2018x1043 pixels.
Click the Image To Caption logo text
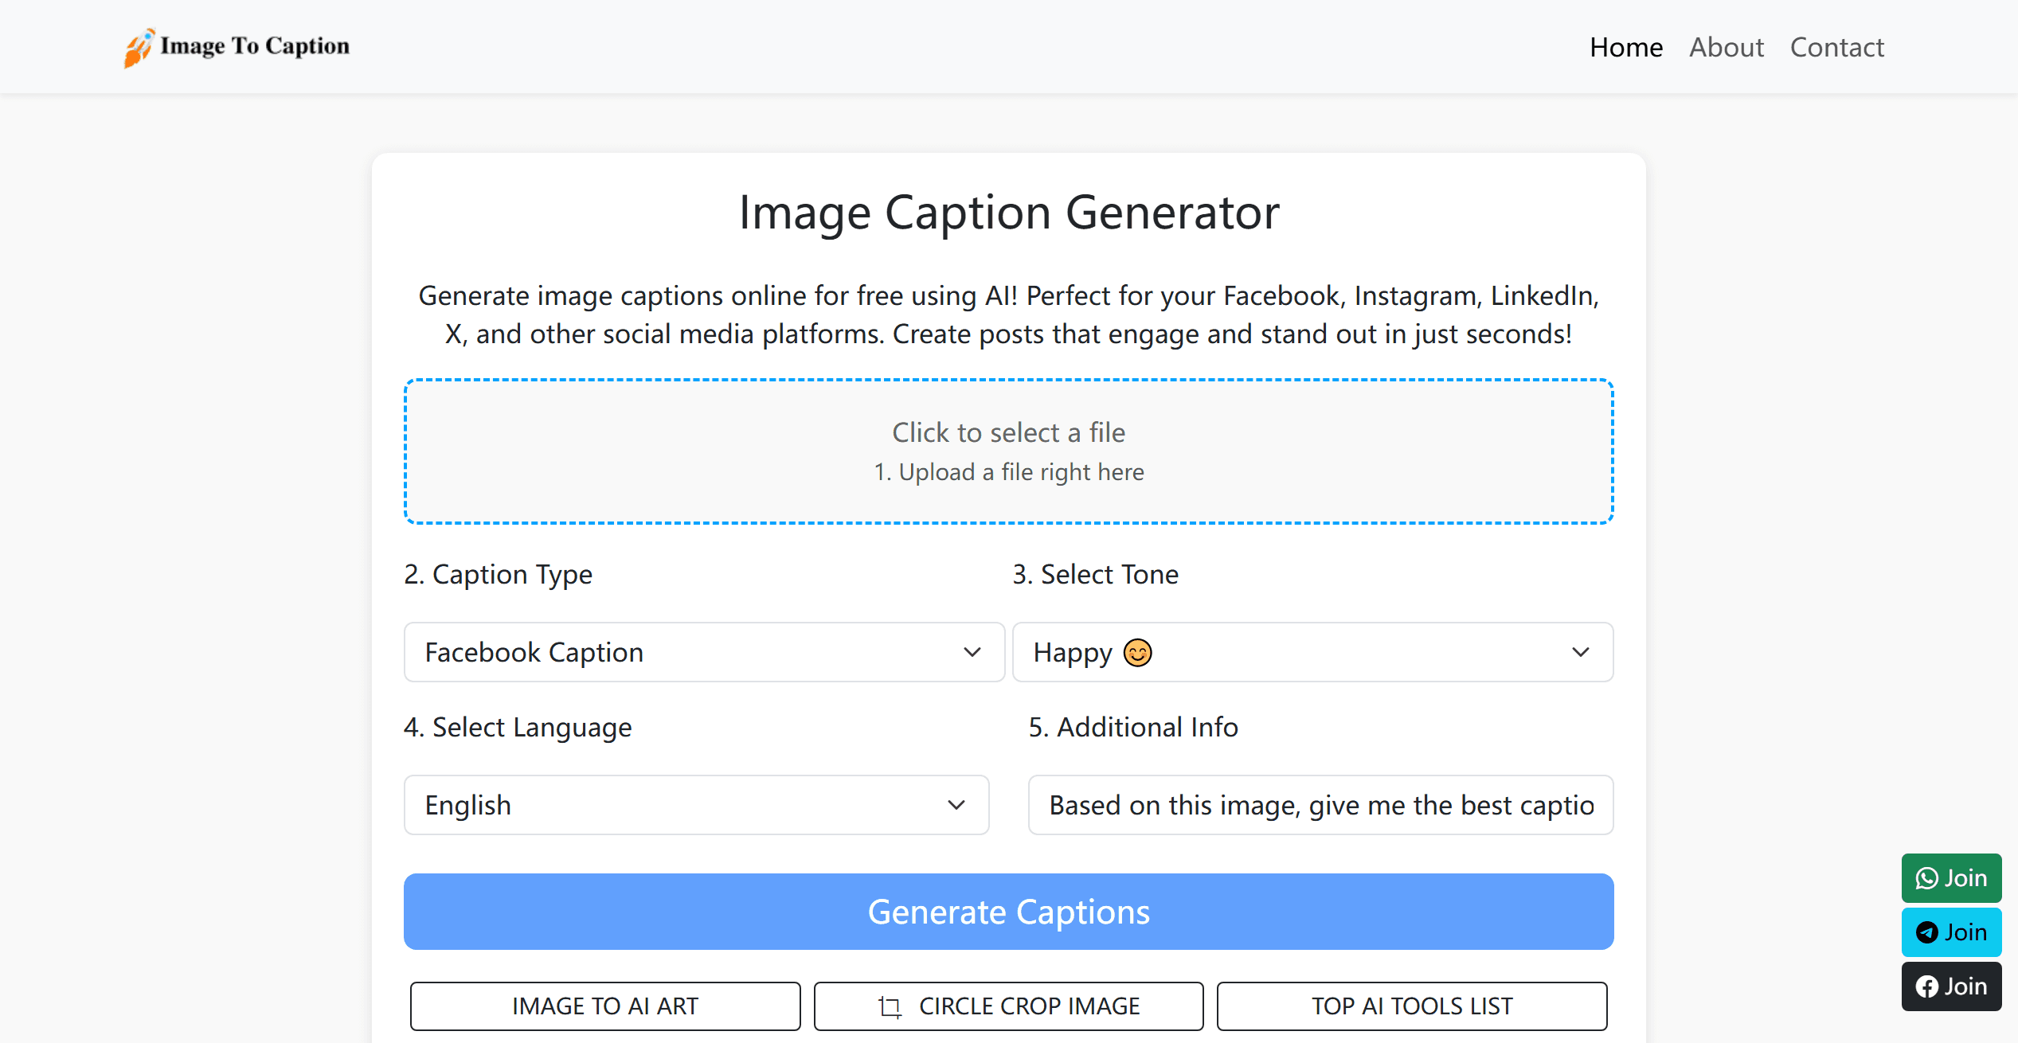(255, 46)
